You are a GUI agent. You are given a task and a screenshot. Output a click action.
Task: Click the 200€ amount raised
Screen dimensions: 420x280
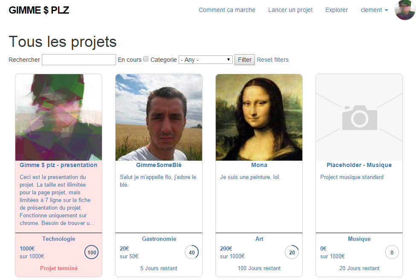(226, 248)
